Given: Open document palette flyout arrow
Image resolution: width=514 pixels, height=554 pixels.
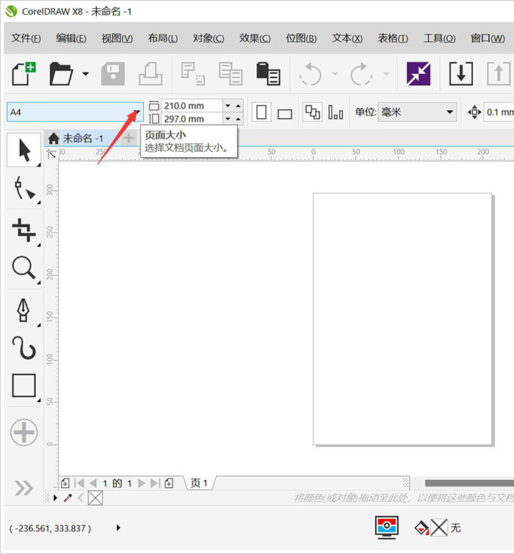Looking at the screenshot, I should coord(56,498).
